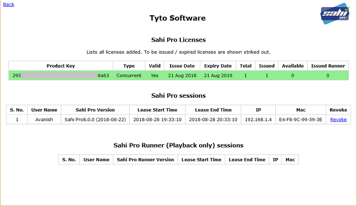Click the Concurrent license type cell
Viewport: 357px width, 206px height.
click(x=129, y=75)
